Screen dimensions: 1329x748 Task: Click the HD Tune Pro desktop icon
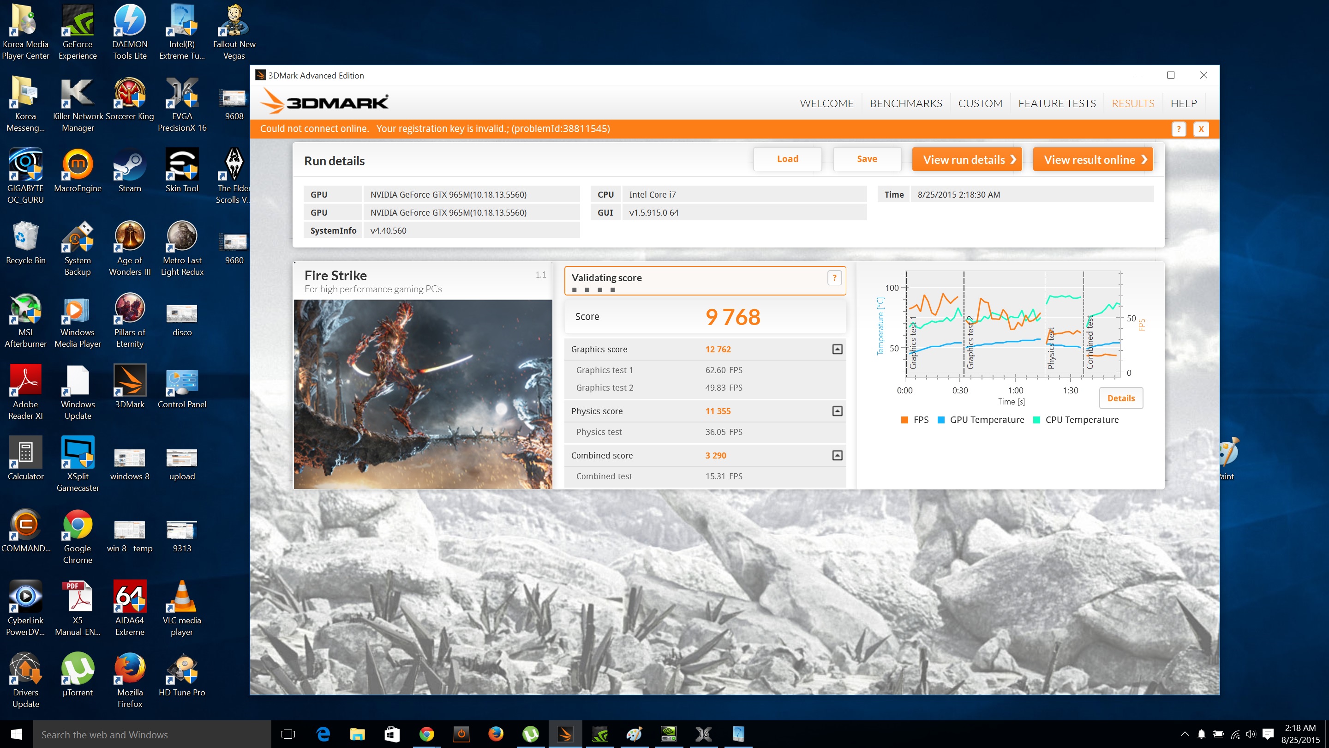pyautogui.click(x=182, y=675)
